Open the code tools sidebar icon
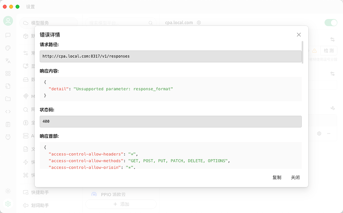The height and width of the screenshot is (213, 343). tap(8, 112)
